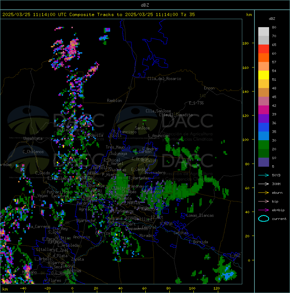Image resolution: width=290 pixels, height=293 pixels.
Task: Click the 'Carrizal' map label
Action: click(104, 233)
